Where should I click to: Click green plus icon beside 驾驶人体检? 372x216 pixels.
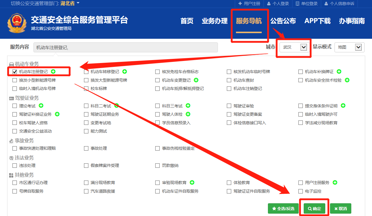188,114
